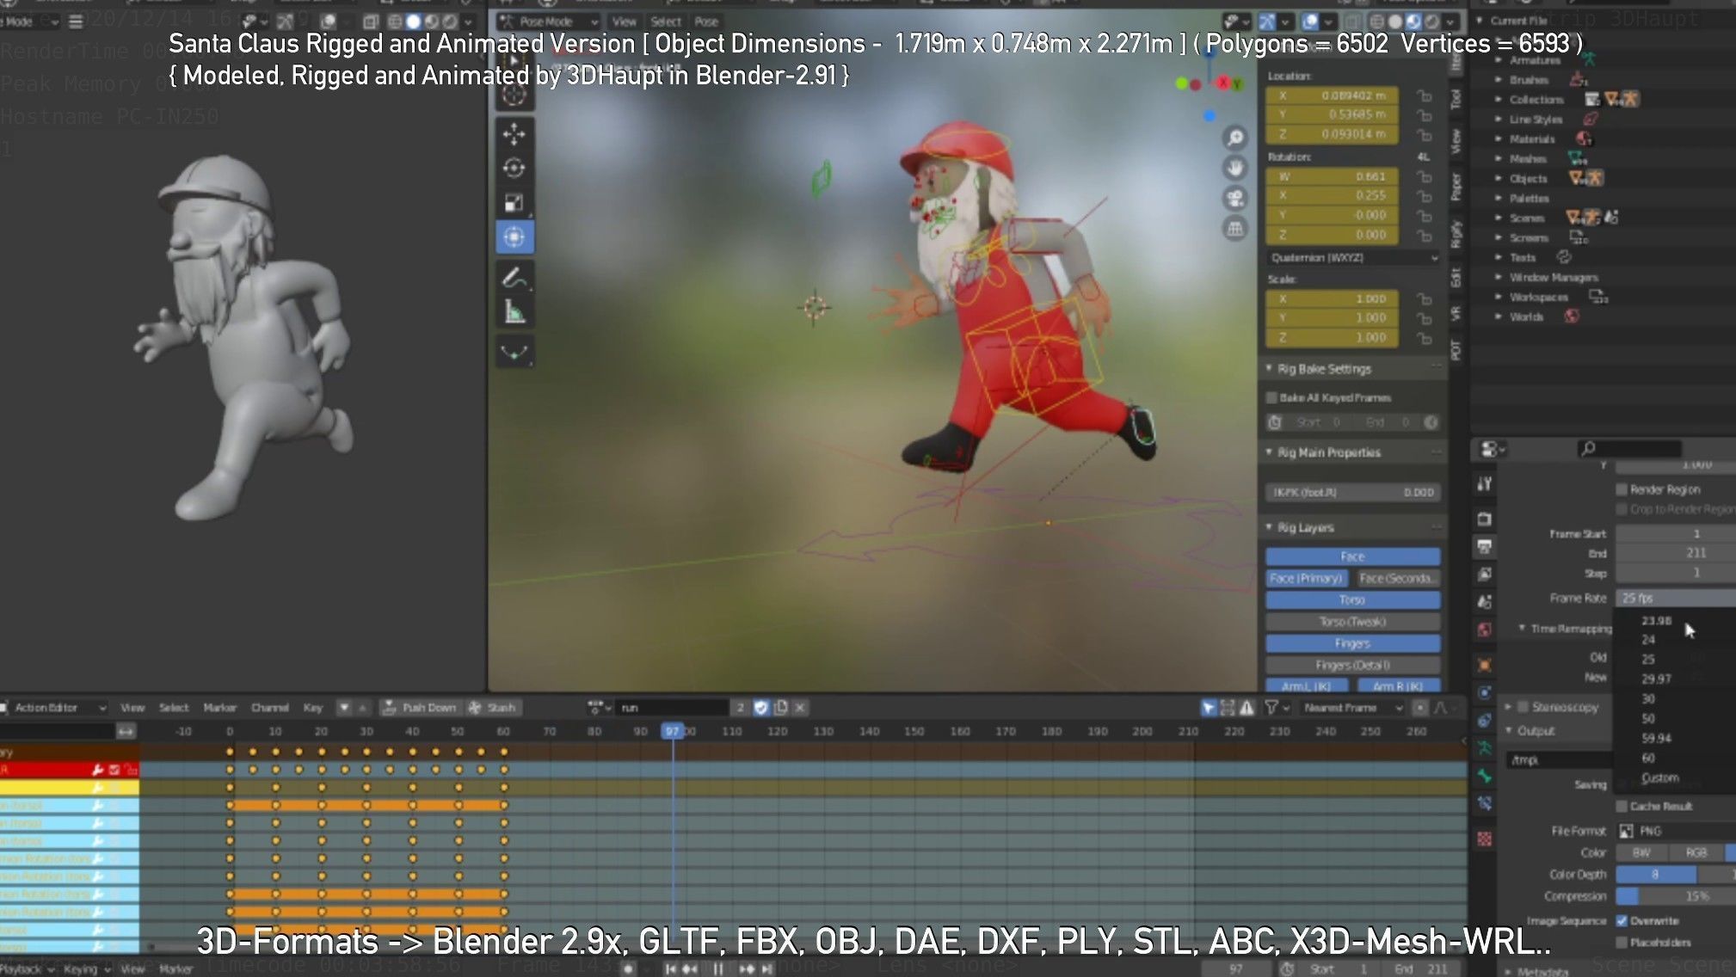Screen dimensions: 1736x977
Task: Expand the Armatures entry in outliner
Action: click(1499, 60)
